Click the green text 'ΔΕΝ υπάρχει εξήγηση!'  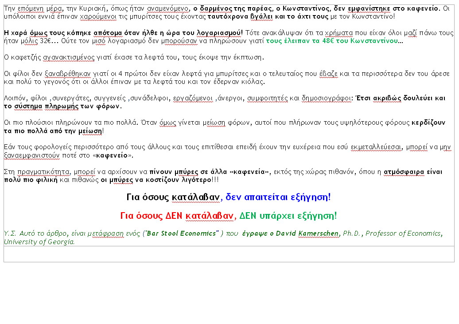click(x=288, y=216)
